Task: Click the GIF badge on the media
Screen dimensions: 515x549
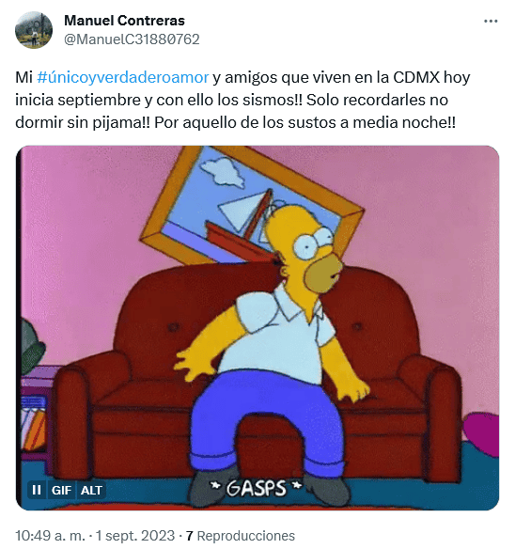Action: pos(61,490)
